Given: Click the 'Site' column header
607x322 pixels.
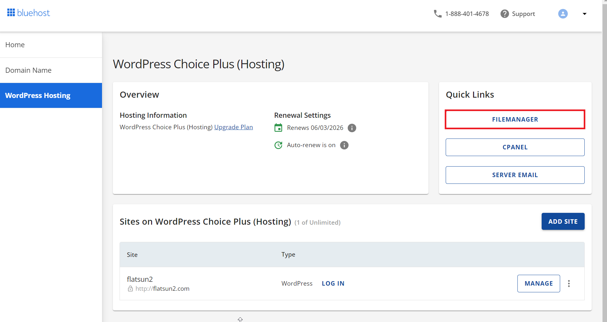Looking at the screenshot, I should [x=132, y=255].
